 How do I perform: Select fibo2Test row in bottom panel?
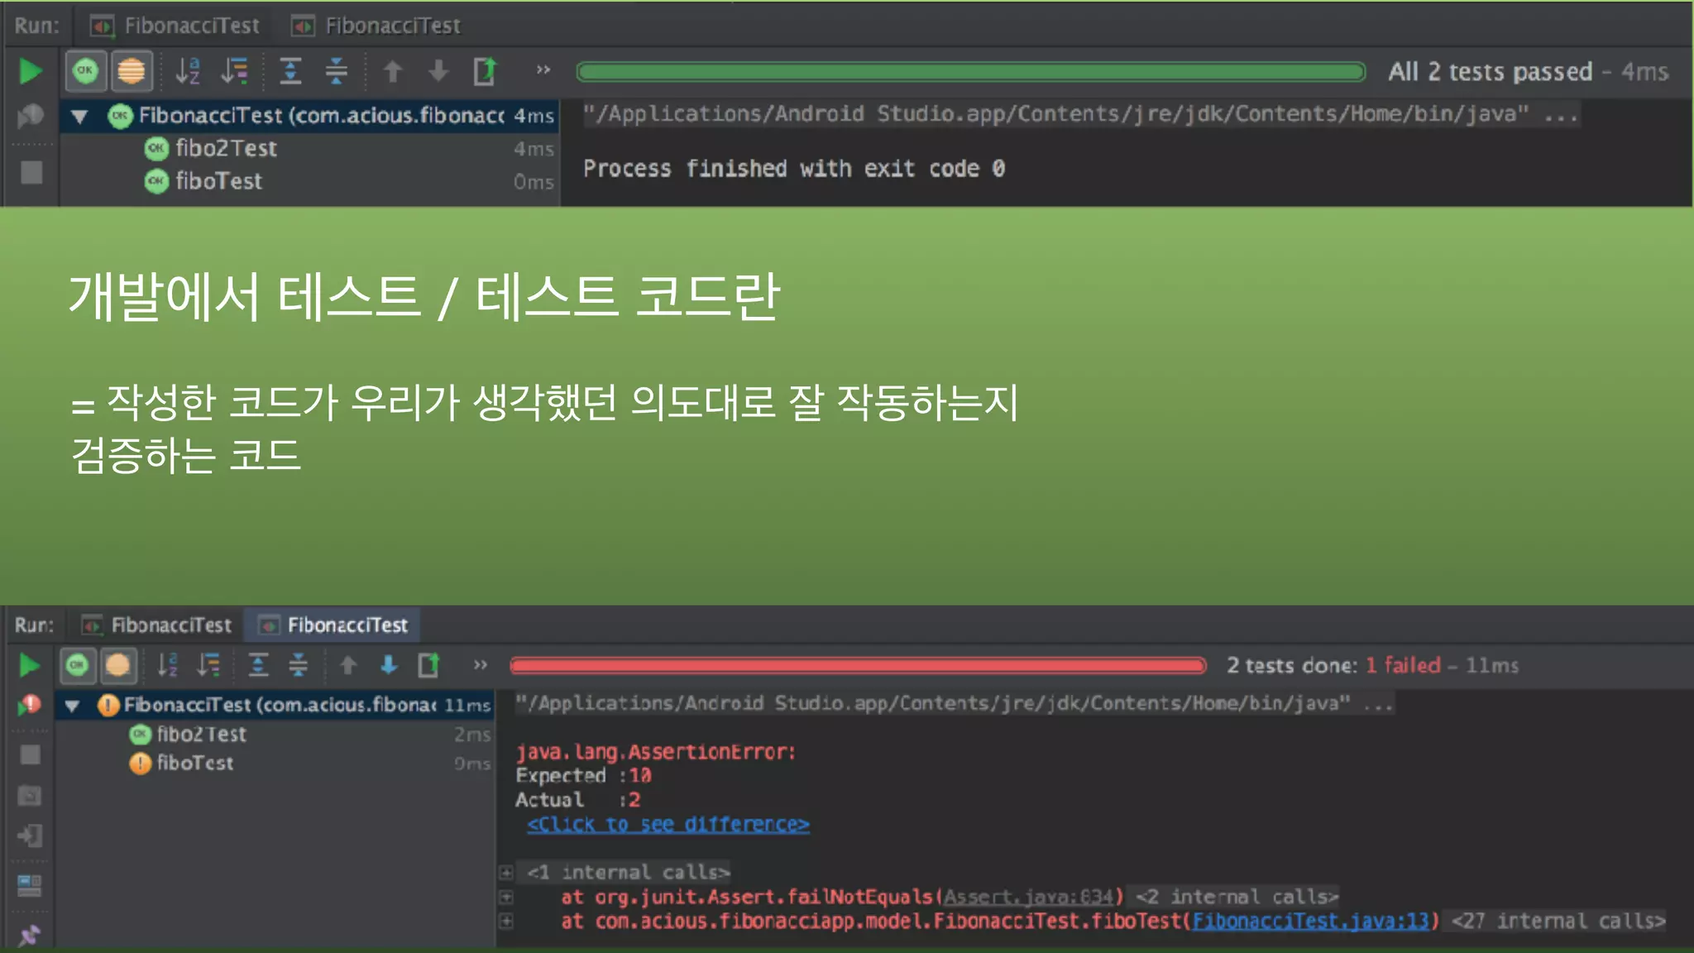(275, 734)
